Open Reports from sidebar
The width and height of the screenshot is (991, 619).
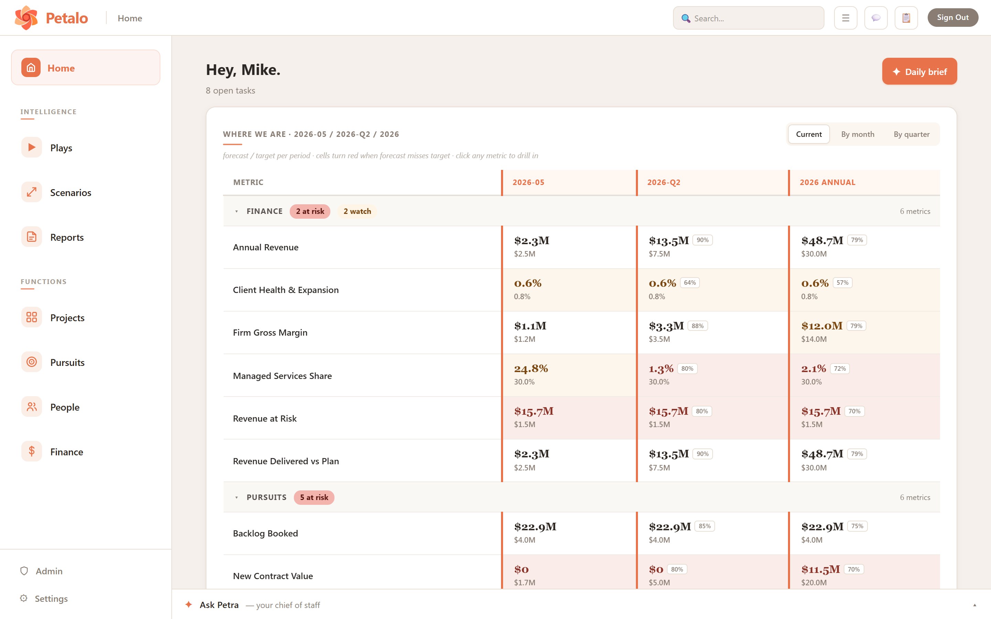[x=67, y=237]
